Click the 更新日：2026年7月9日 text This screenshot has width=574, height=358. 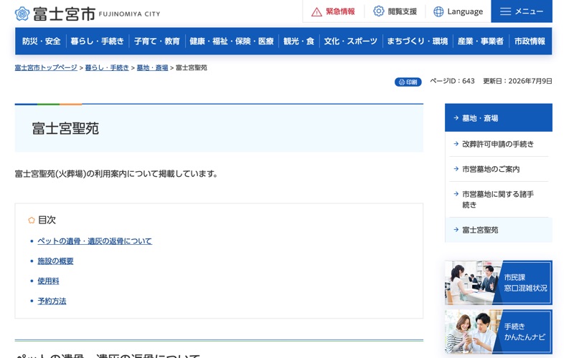(517, 81)
